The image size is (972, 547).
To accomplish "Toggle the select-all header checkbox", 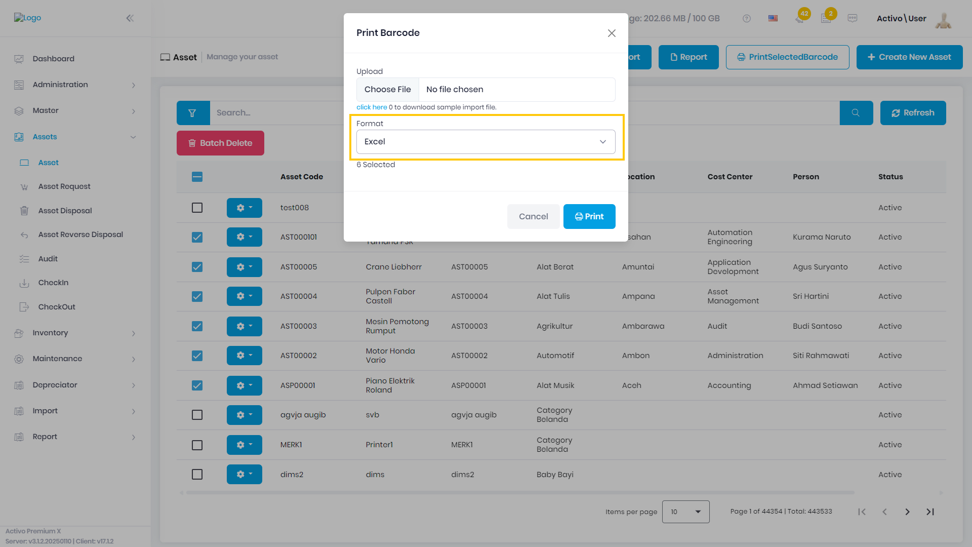I will 197,177.
